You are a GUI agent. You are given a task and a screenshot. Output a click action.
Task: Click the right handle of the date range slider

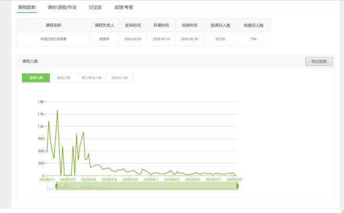click(x=238, y=186)
